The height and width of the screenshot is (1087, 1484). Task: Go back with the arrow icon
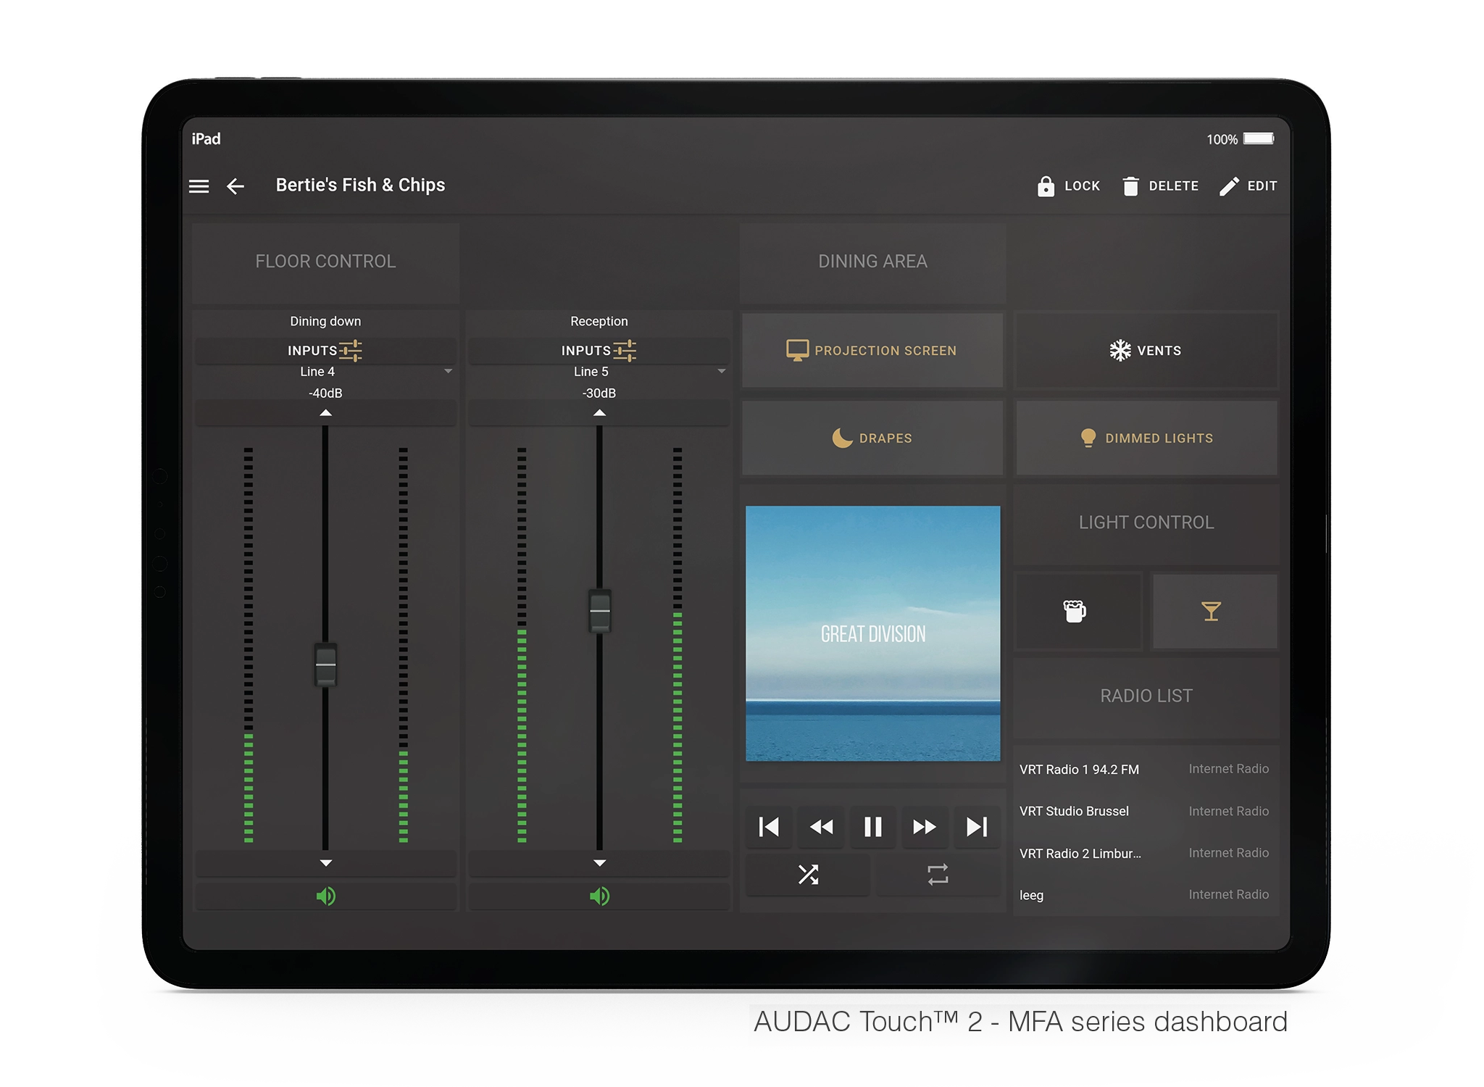pos(235,186)
